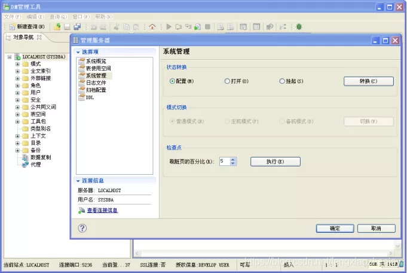Click the Paste clipboard icon
This screenshot has width=407, height=273.
pyautogui.click(x=136, y=27)
